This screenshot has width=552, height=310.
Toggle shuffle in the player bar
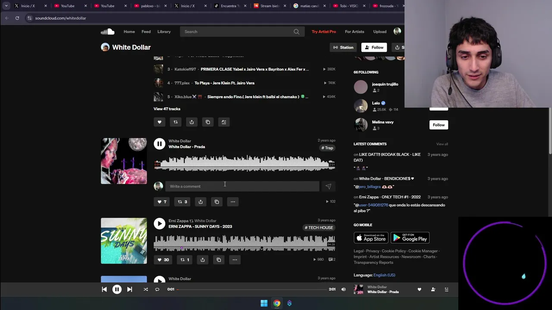[x=146, y=289]
